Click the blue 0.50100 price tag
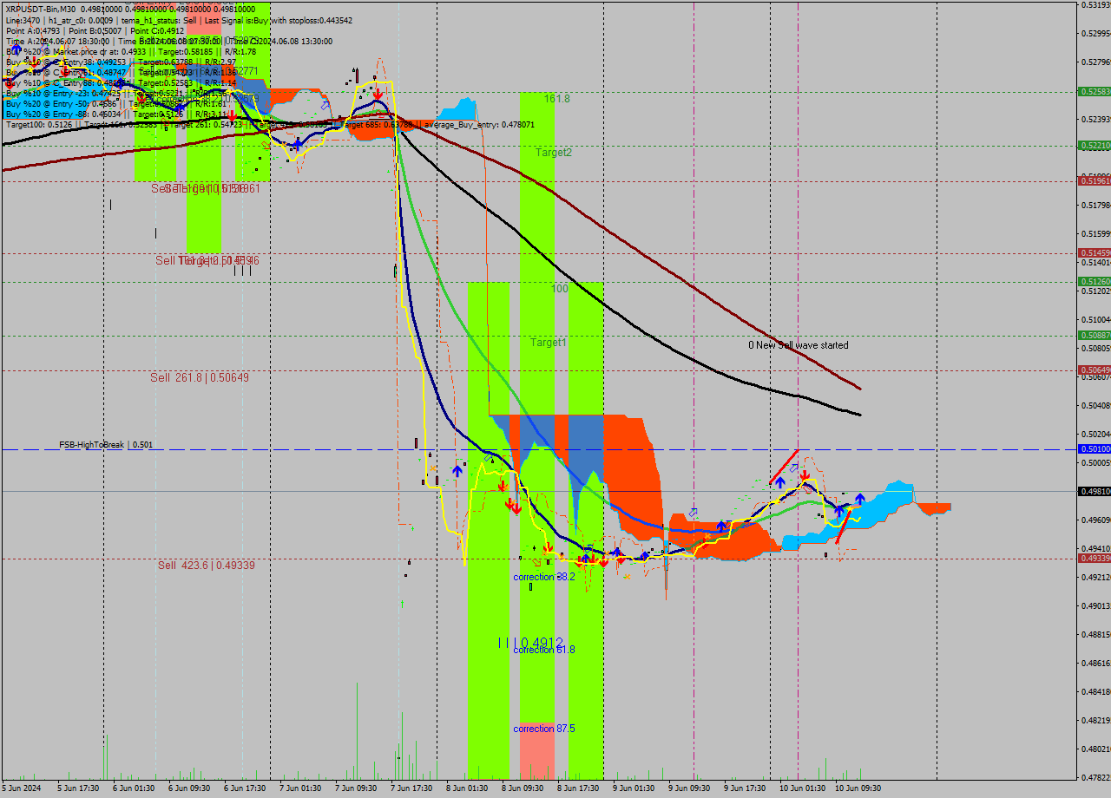Image resolution: width=1111 pixels, height=798 pixels. coord(1094,448)
